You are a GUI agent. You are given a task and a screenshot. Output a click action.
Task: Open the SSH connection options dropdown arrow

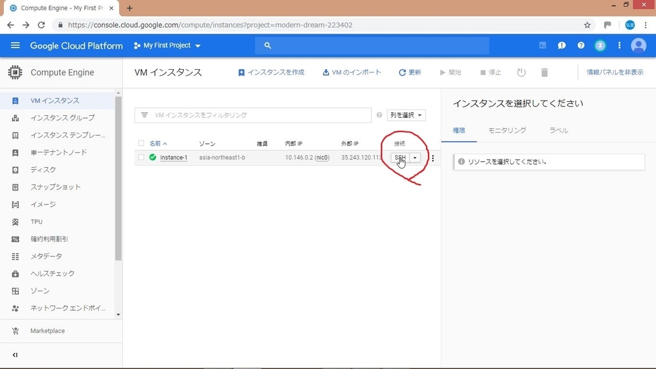[x=414, y=157]
